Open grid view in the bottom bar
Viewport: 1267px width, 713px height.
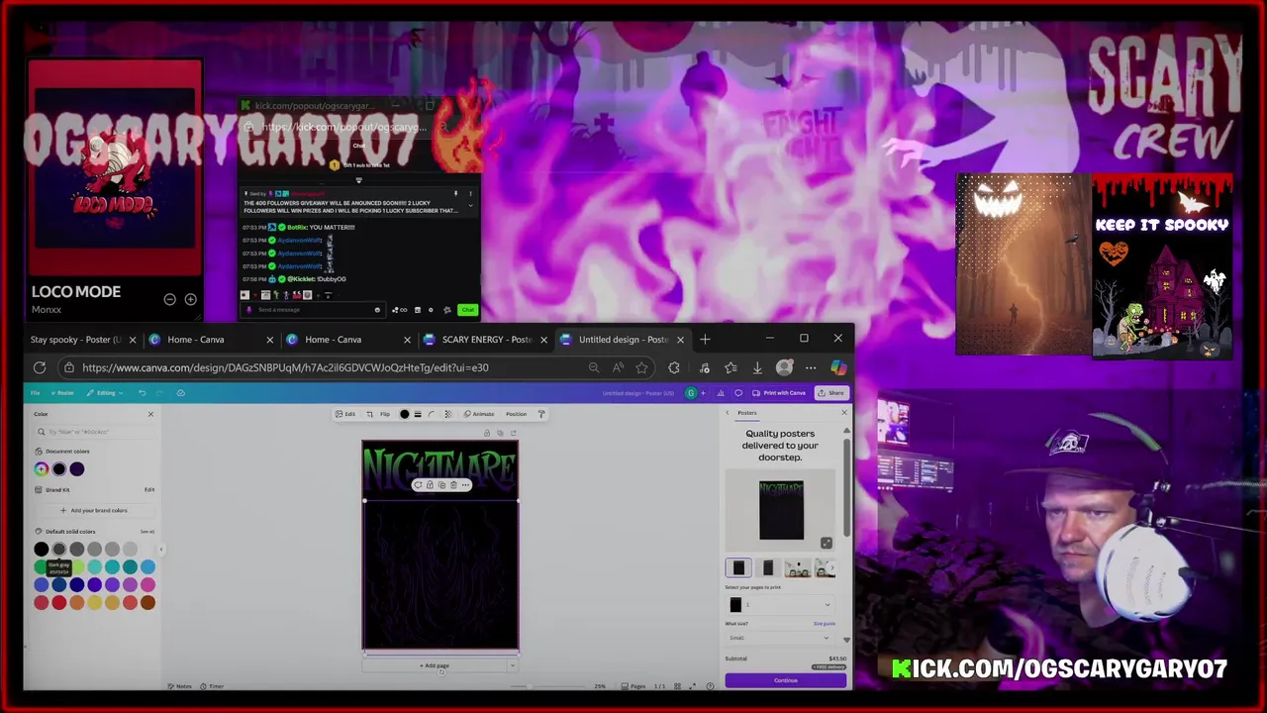pos(677,686)
